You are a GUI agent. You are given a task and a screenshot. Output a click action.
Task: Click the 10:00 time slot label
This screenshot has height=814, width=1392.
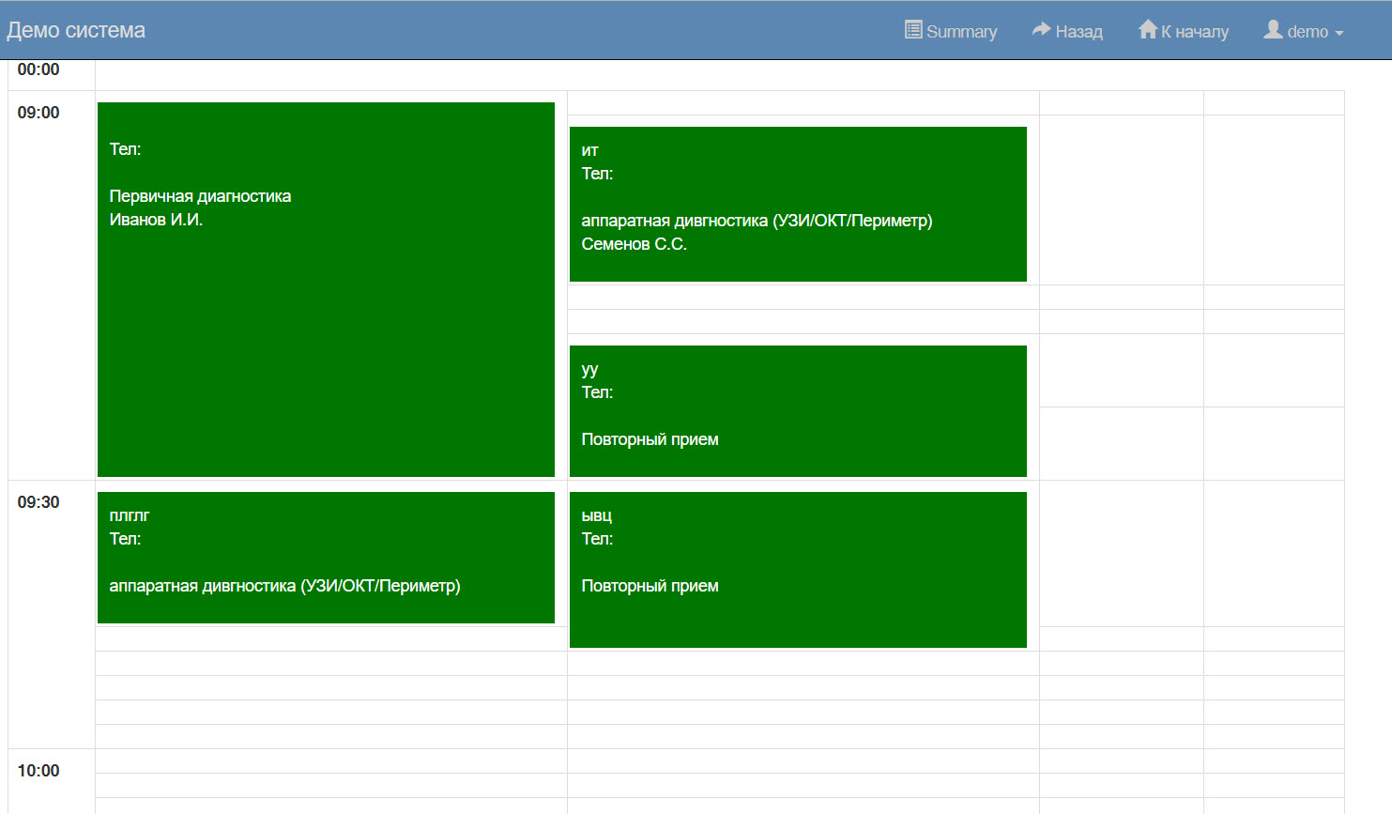click(x=38, y=771)
